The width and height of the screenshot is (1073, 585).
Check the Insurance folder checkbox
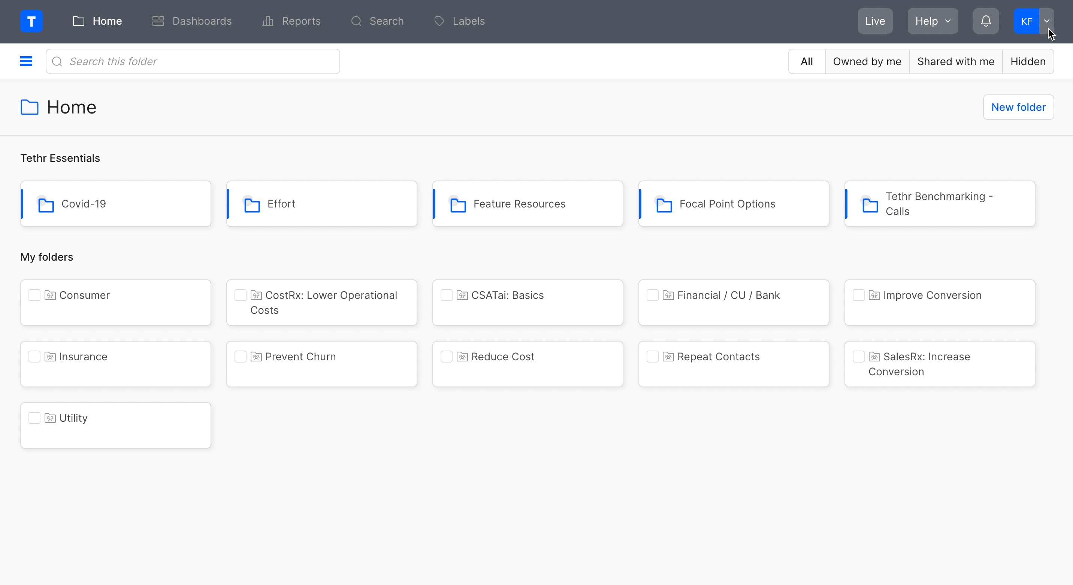point(34,357)
